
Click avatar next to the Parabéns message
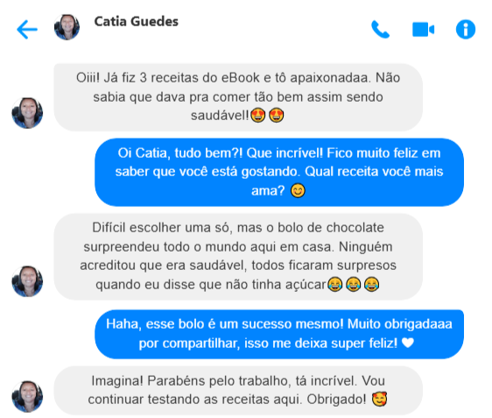27,397
